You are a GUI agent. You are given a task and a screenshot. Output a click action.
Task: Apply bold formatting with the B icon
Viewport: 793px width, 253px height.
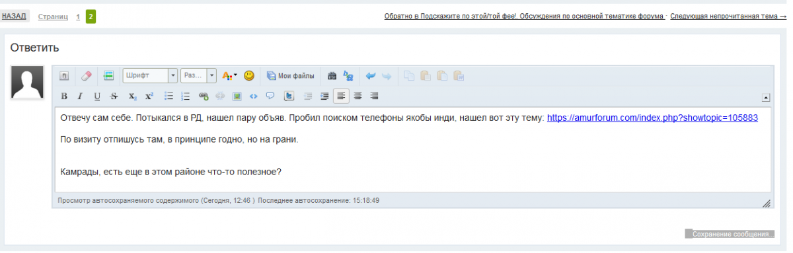[x=64, y=96]
